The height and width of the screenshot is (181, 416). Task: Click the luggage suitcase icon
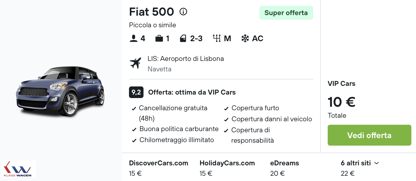click(x=159, y=39)
